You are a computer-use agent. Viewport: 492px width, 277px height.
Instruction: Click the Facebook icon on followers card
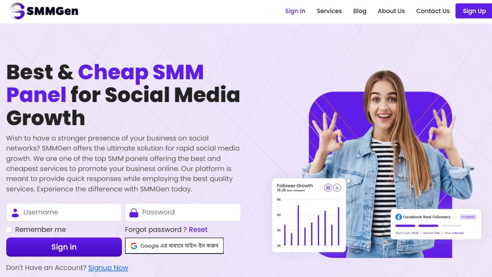point(399,217)
